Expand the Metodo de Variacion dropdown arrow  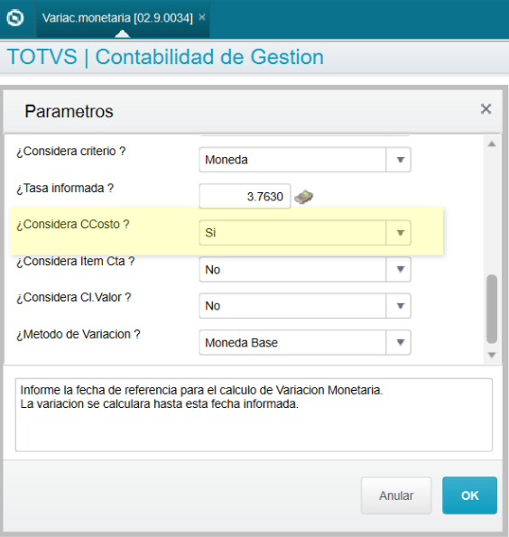(399, 342)
